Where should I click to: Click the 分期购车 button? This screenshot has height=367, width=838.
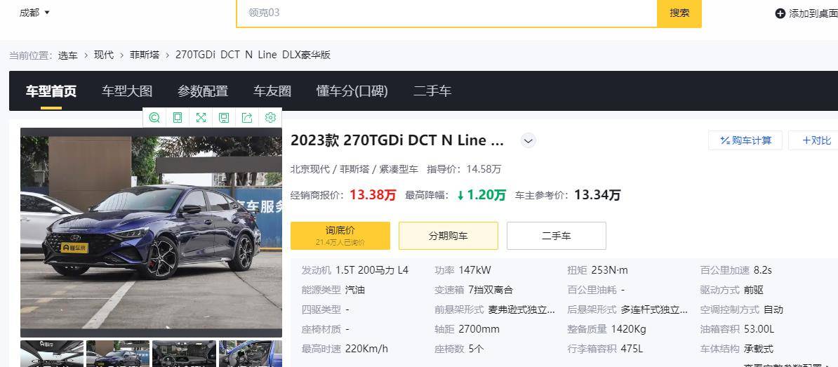448,236
